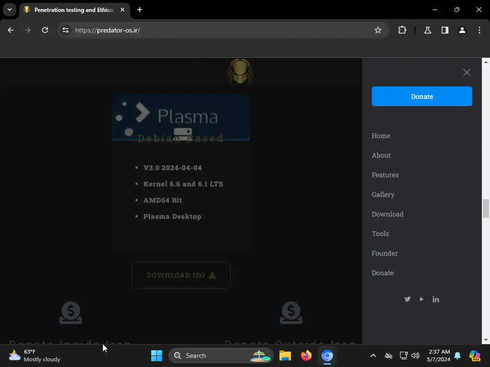The image size is (490, 367).
Task: Click the Chrome taskbar icon
Action: tap(327, 356)
